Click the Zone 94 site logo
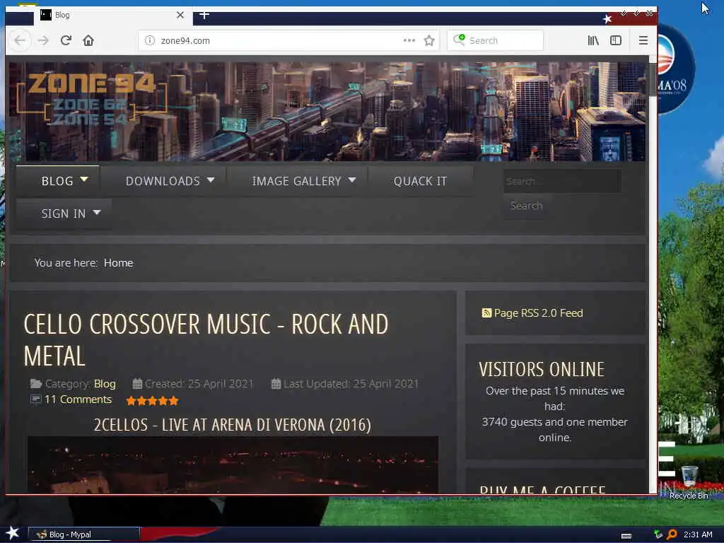This screenshot has height=543, width=724. click(91, 99)
